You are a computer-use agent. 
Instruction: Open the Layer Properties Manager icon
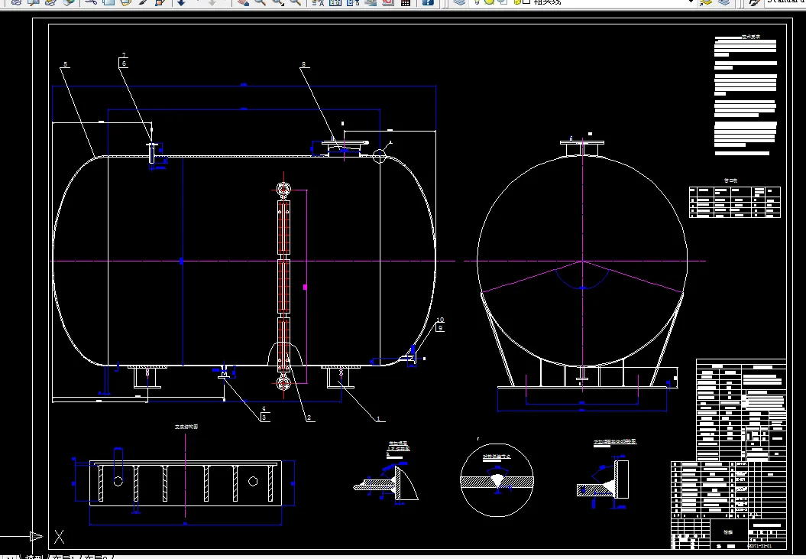(460, 2)
